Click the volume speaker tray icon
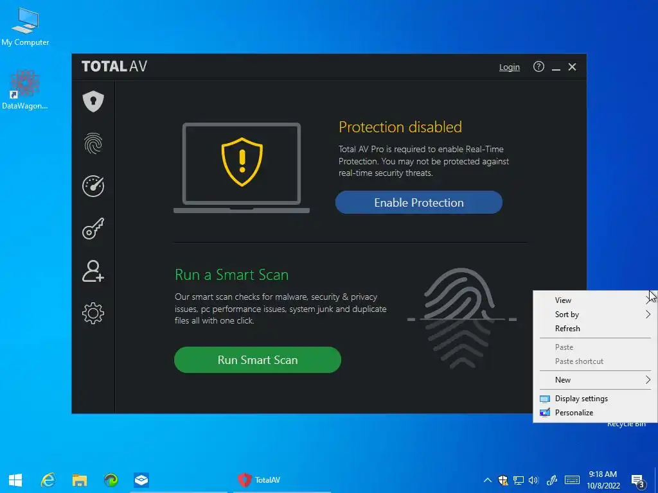This screenshot has width=658, height=493. (533, 480)
